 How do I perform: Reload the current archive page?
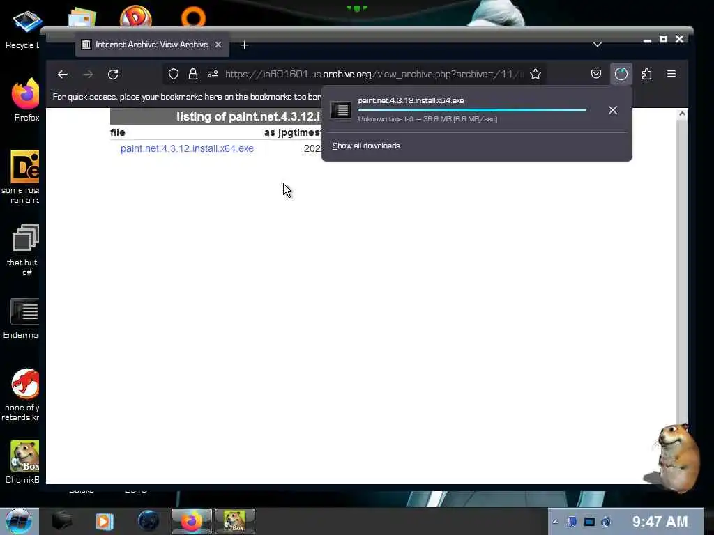pyautogui.click(x=113, y=74)
